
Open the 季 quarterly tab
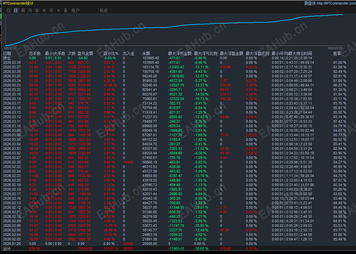pos(37,10)
